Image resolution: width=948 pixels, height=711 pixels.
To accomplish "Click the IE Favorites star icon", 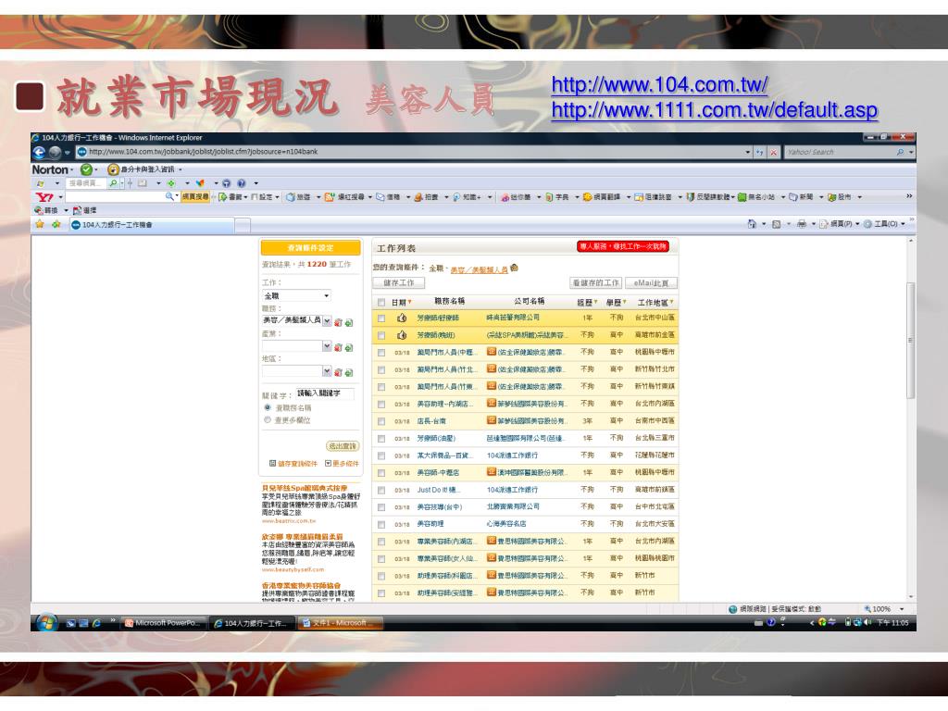I will 40,224.
